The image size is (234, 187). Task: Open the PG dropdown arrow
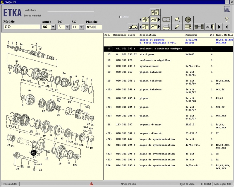[67, 27]
